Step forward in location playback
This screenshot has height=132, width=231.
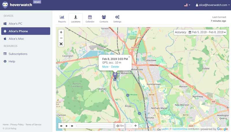pos(72,126)
